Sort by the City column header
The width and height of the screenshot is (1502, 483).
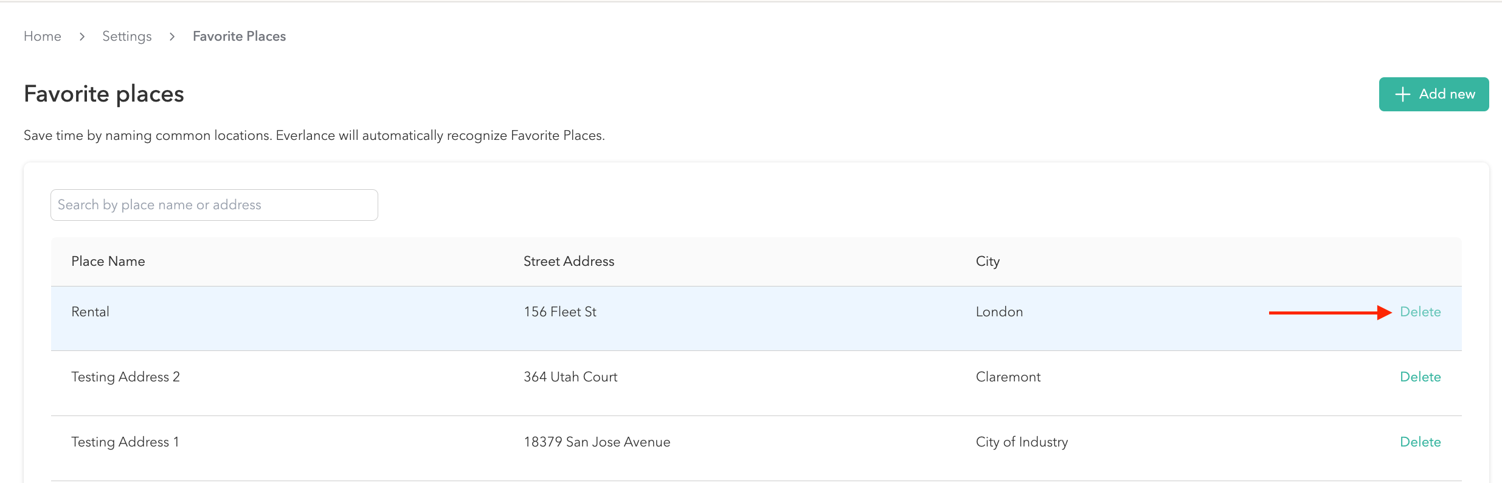click(x=986, y=261)
